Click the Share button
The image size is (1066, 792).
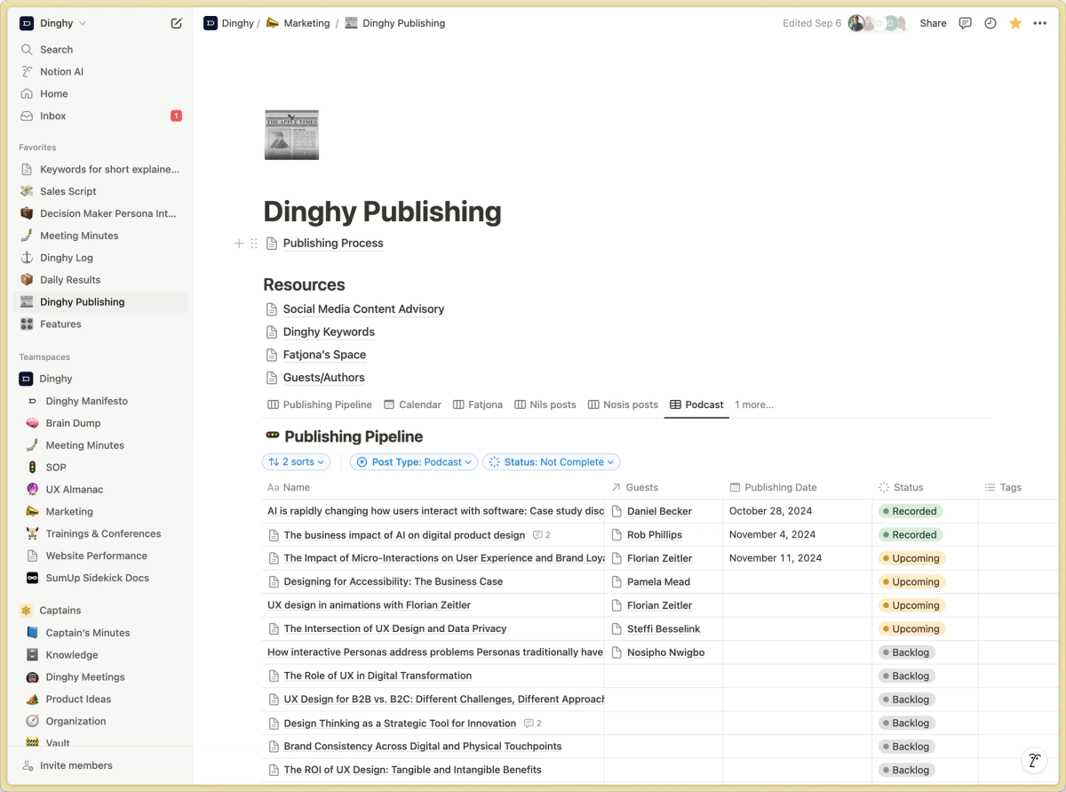tap(933, 23)
